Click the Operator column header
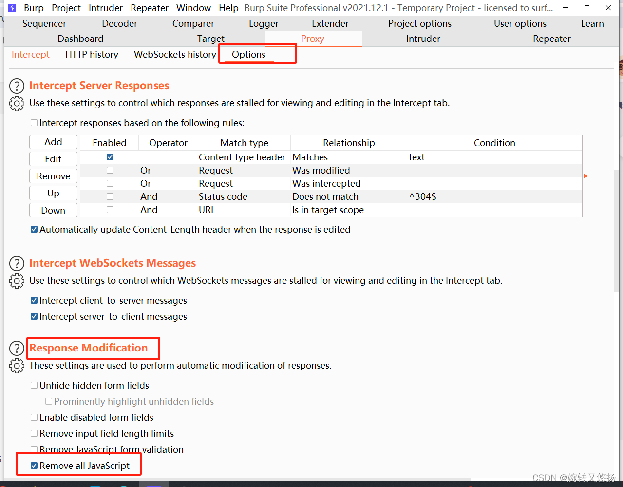 pyautogui.click(x=168, y=143)
